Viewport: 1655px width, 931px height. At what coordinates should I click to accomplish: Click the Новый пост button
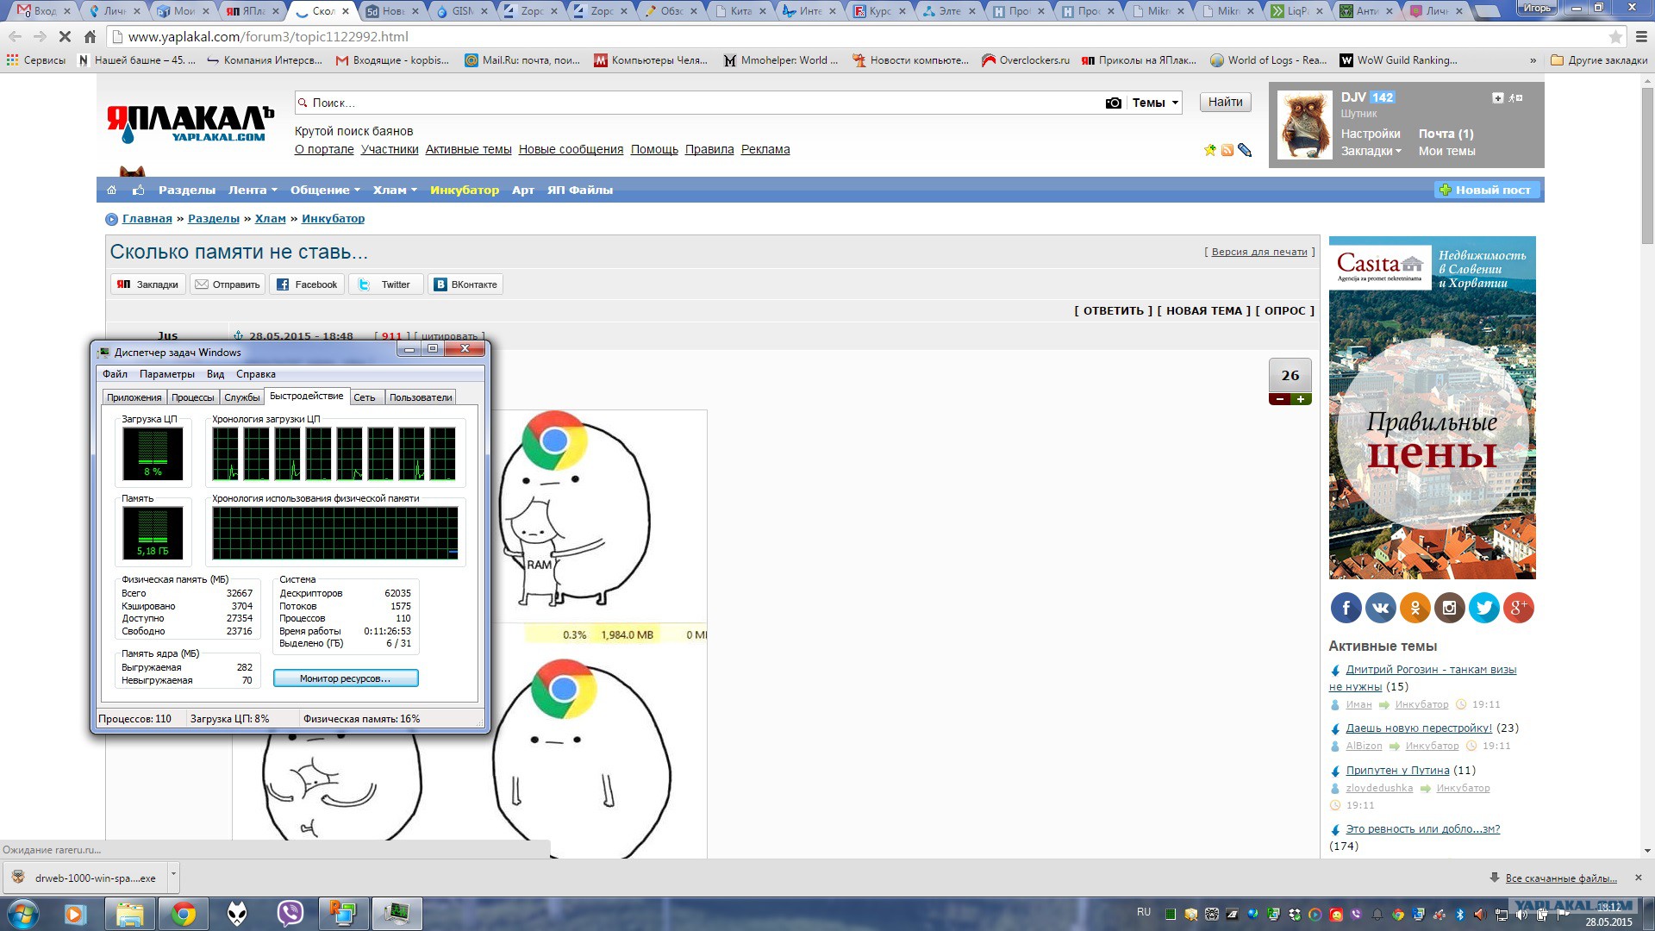(1486, 190)
